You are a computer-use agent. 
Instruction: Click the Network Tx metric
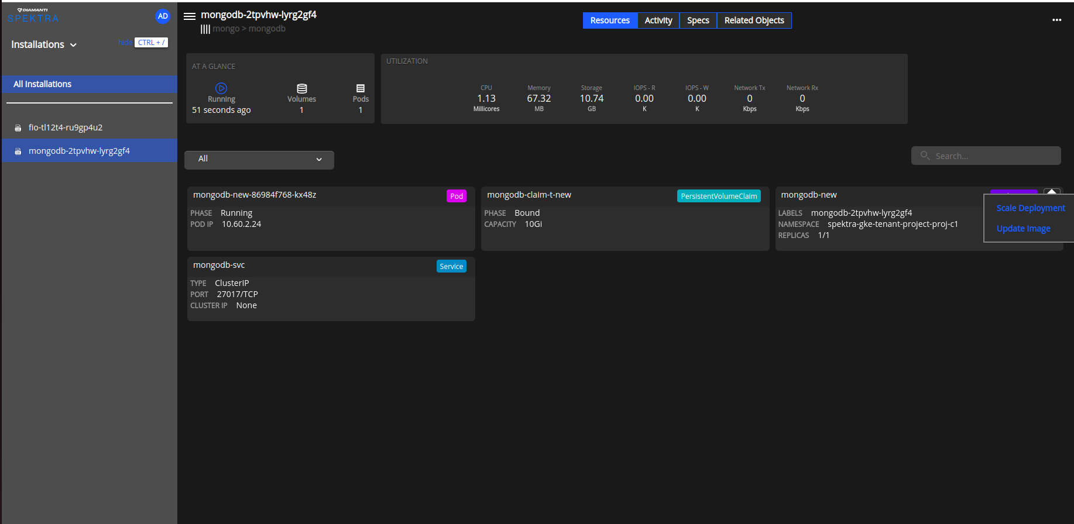(x=750, y=98)
